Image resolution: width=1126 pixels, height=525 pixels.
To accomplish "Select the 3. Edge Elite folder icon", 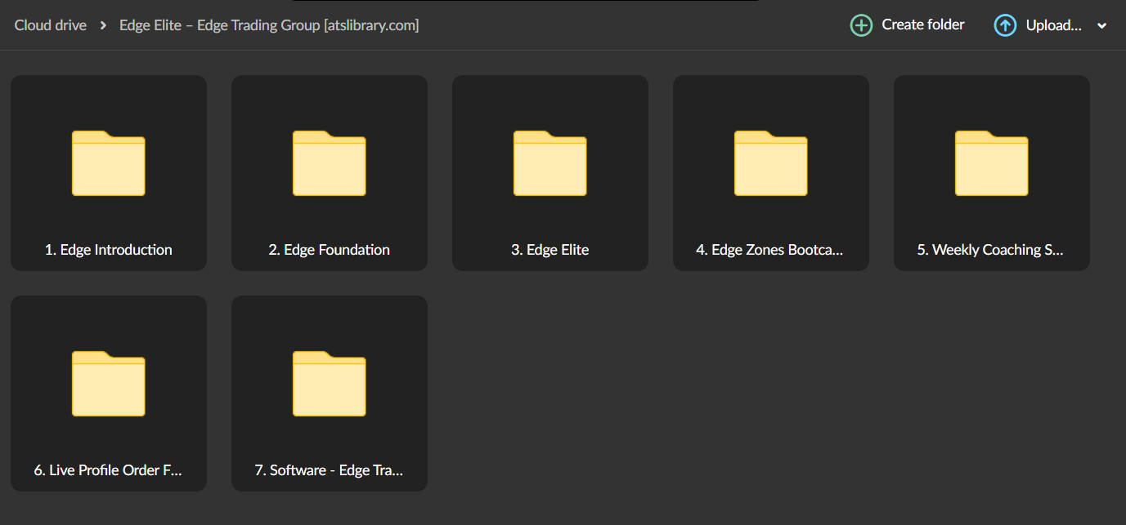I will tap(550, 163).
